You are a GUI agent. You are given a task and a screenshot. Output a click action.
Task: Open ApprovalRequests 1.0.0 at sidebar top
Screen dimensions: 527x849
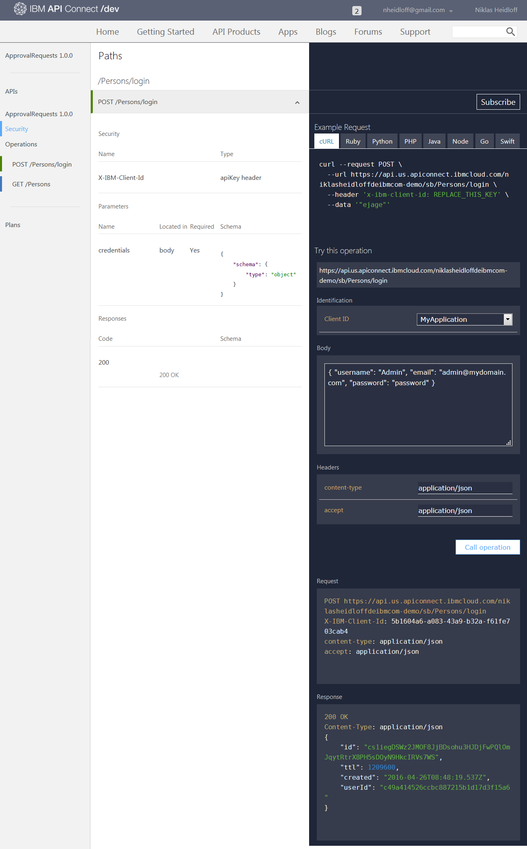39,56
